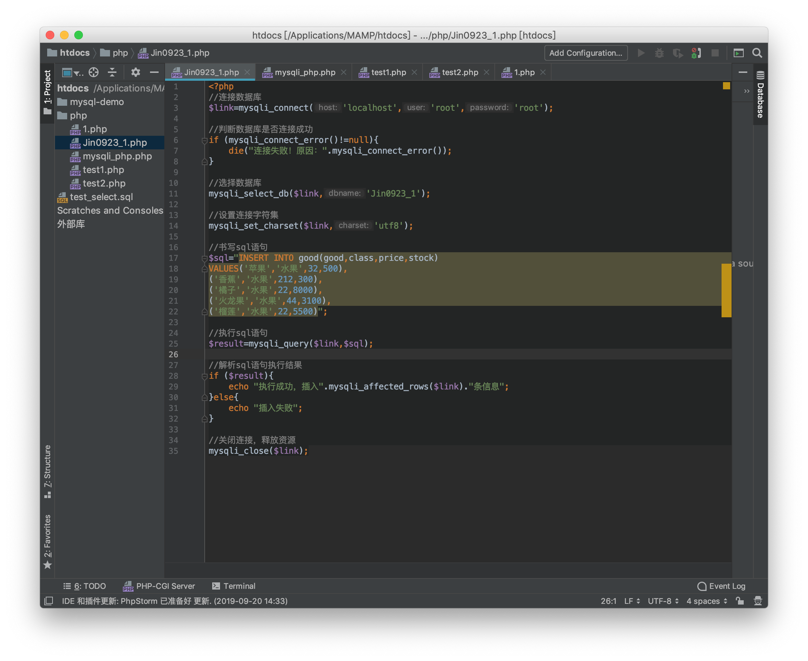The height and width of the screenshot is (661, 808).
Task: Click Add Configuration... button
Action: pos(585,53)
